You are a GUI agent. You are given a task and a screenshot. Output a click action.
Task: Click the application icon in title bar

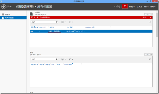pos(1,1)
